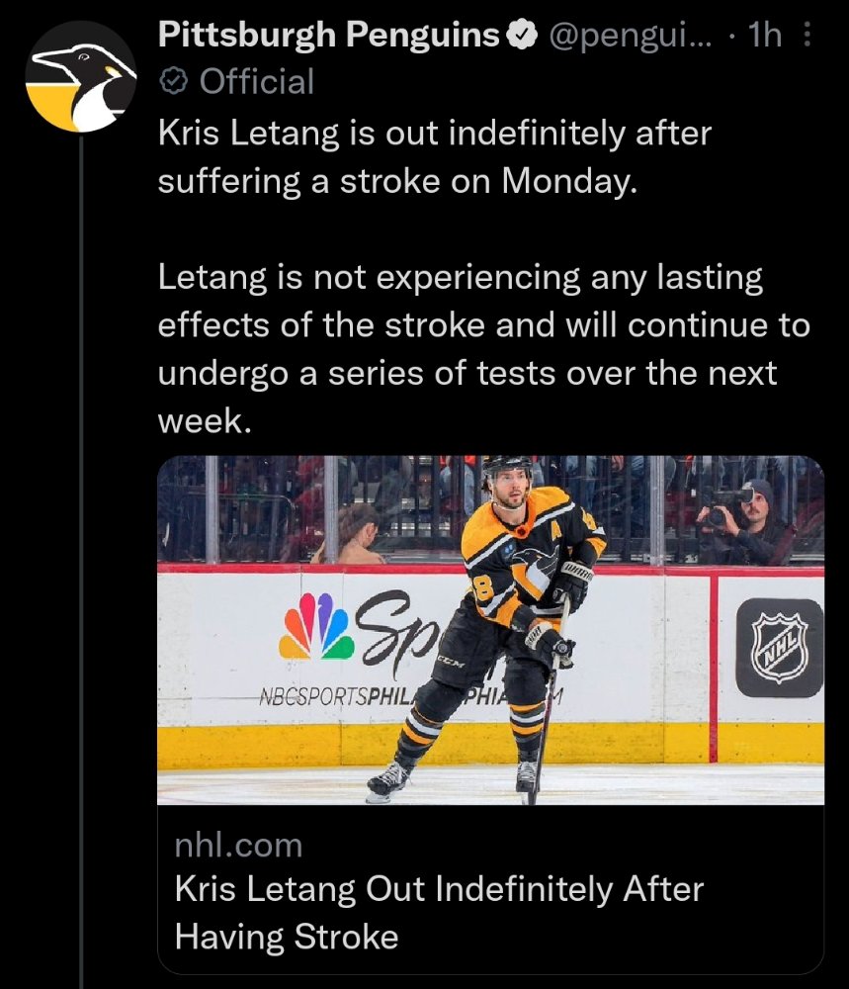Click the Pittsburgh Penguins display name
Image resolution: width=849 pixels, height=989 pixels.
click(x=328, y=35)
